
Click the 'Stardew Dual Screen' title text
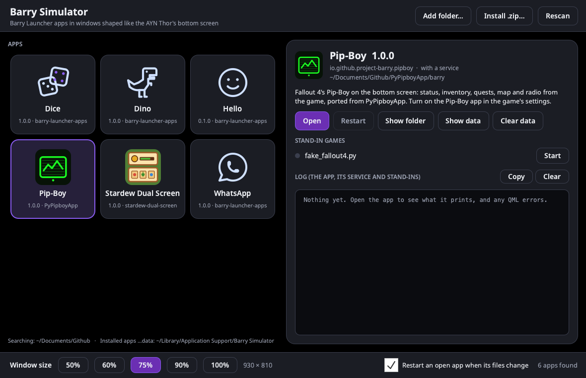click(143, 193)
